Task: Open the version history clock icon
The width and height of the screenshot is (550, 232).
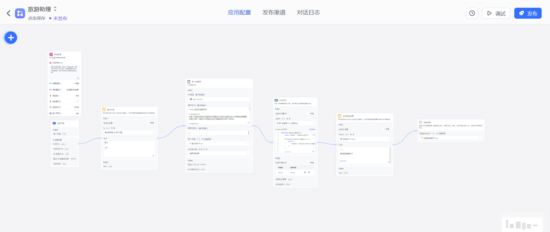Action: [x=472, y=13]
